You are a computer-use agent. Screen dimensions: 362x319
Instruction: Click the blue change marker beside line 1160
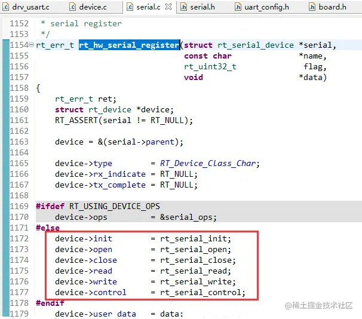[x=6, y=109]
